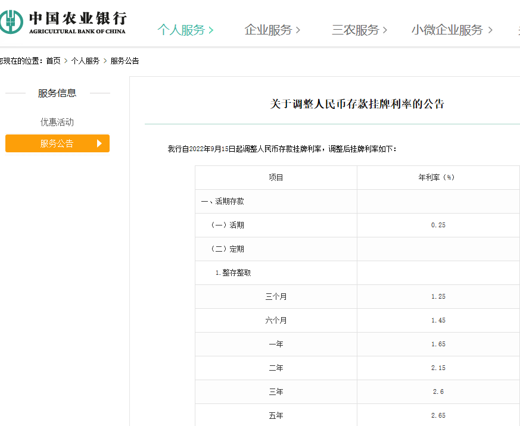The width and height of the screenshot is (520, 426).
Task: Click the 年利率（%）table header cell
Action: click(x=438, y=177)
